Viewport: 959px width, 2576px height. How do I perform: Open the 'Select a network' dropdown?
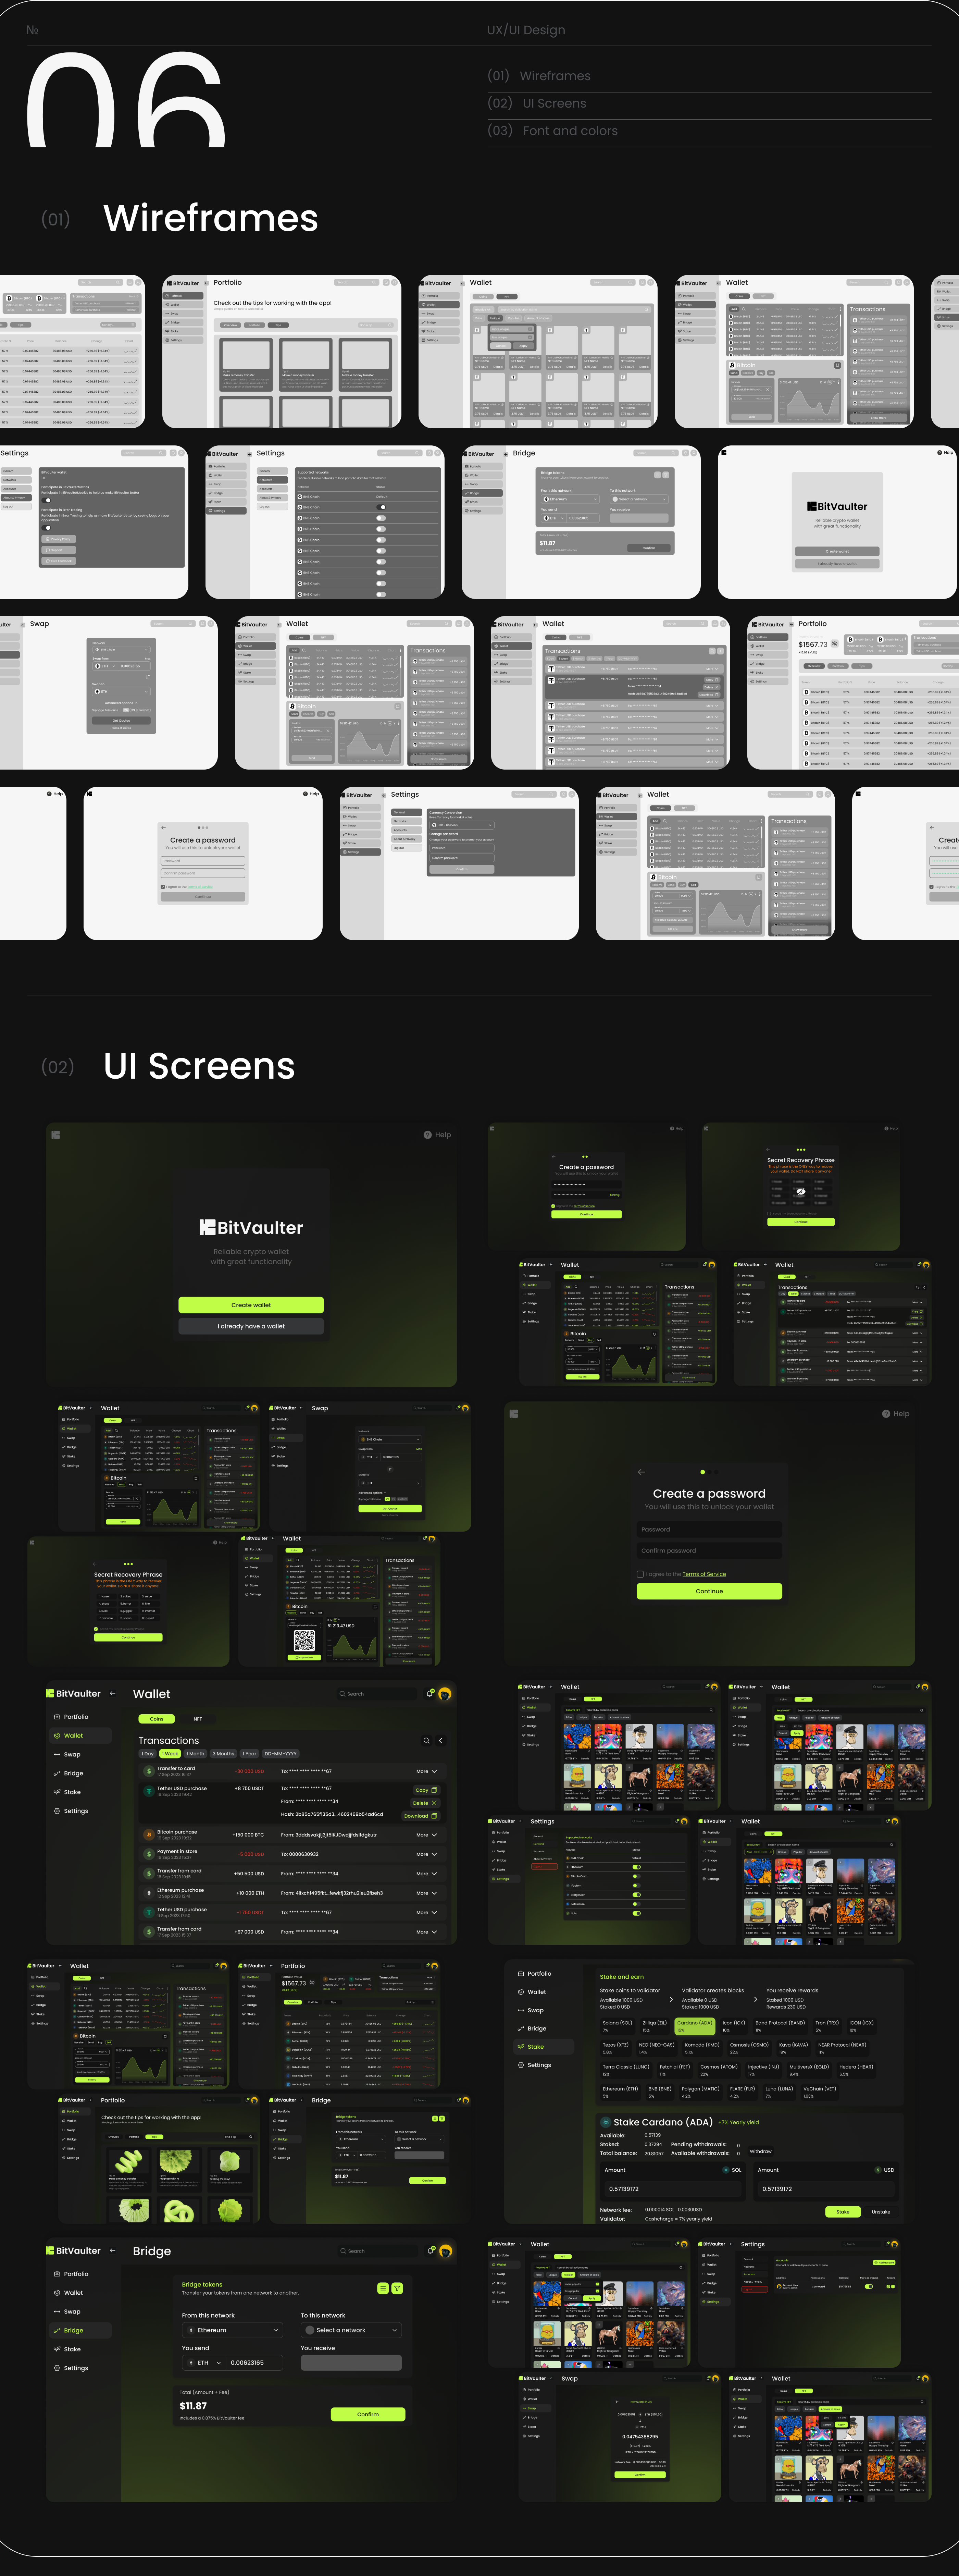(351, 2330)
